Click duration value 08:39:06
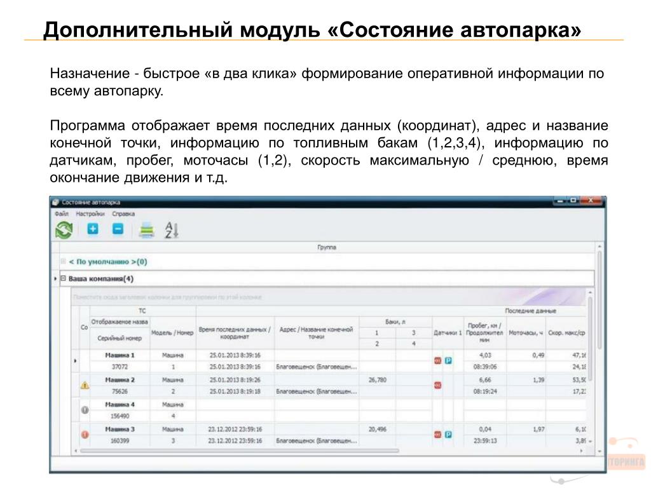Screen dimensions: 651x488 tap(485, 367)
